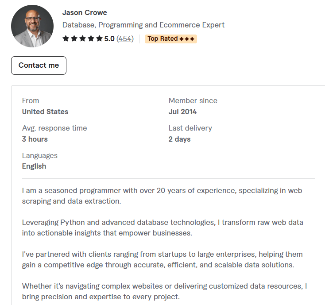Click the diamond icons in Top Rated badge
Image resolution: width=325 pixels, height=305 pixels.
[187, 39]
